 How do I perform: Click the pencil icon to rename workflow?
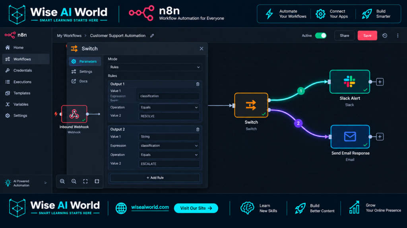(x=152, y=36)
